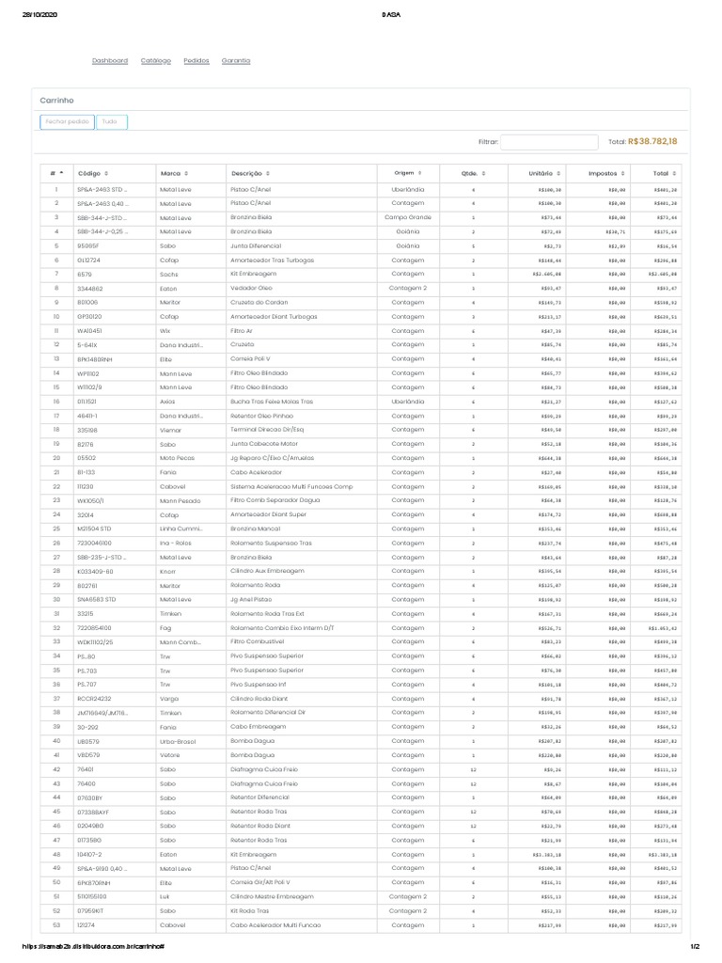This screenshot has height=963, width=722.
Task: Select the Kit Embreagem row for Sachs
Action: pos(361,274)
